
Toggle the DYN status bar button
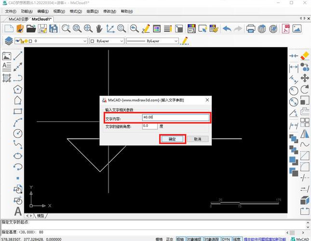tap(226, 239)
